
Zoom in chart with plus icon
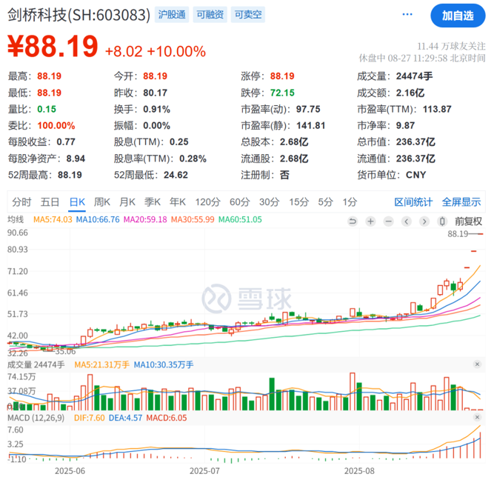tap(370, 221)
